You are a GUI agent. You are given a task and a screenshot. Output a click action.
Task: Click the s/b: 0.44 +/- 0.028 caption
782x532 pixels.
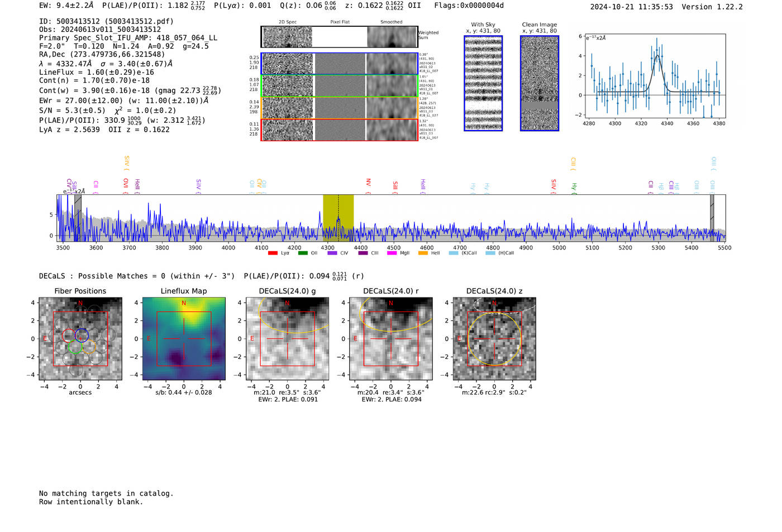(x=184, y=392)
